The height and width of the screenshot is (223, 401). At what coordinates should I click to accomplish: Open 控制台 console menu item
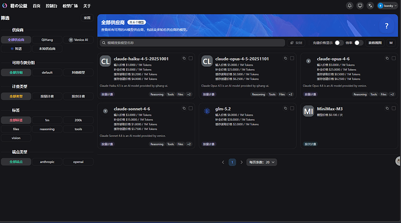(51, 6)
